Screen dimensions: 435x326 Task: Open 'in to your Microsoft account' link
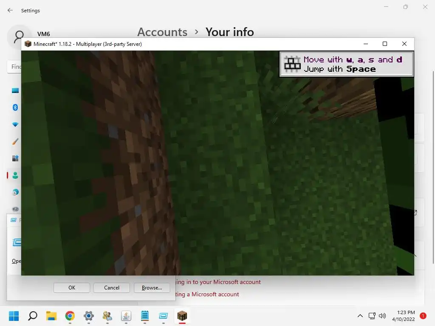click(218, 282)
